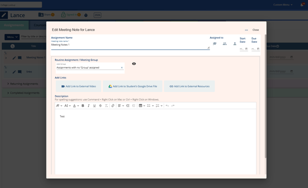The image size is (308, 188).
Task: Assign to the group people icon
Action: pos(225,44)
